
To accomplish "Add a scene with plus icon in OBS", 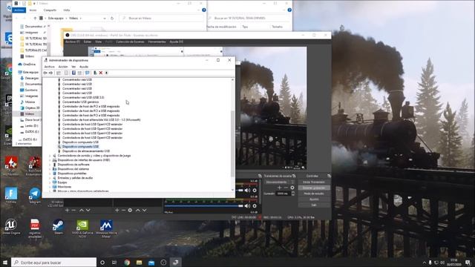I will (x=68, y=210).
